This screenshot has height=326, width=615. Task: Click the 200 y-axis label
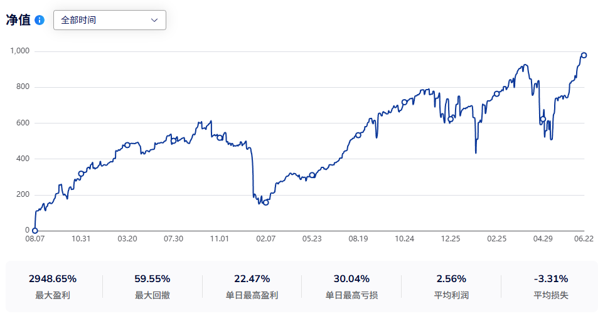point(23,194)
